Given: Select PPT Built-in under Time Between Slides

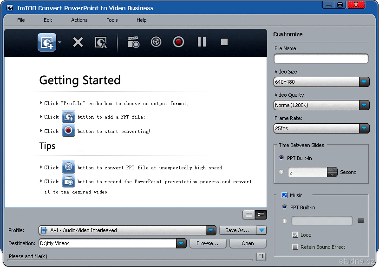Looking at the screenshot, I should pos(281,158).
